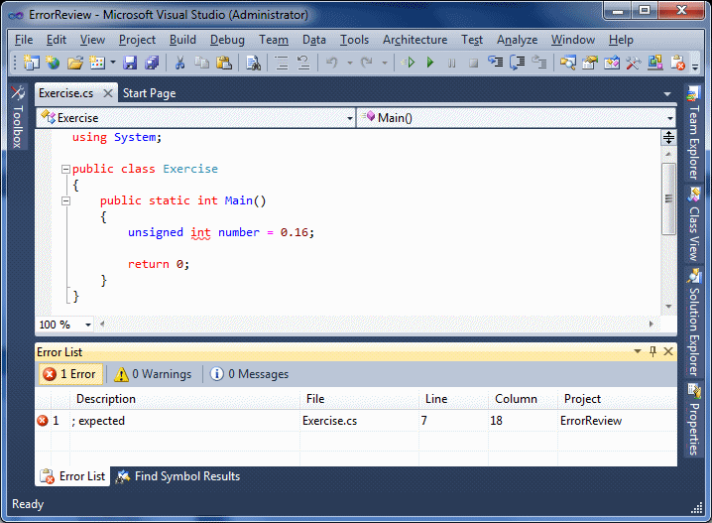Click the New Project toolbar icon
Image resolution: width=712 pixels, height=523 pixels.
point(31,63)
